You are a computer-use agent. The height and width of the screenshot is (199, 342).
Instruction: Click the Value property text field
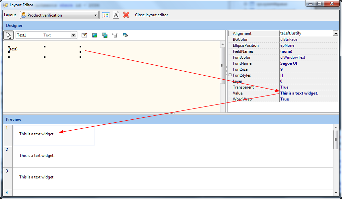[x=308, y=93]
